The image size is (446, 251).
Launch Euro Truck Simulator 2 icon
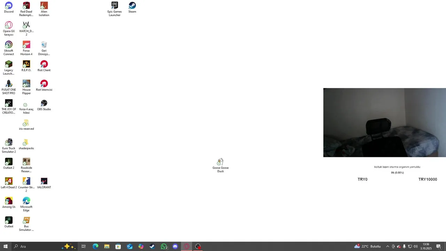9,146
